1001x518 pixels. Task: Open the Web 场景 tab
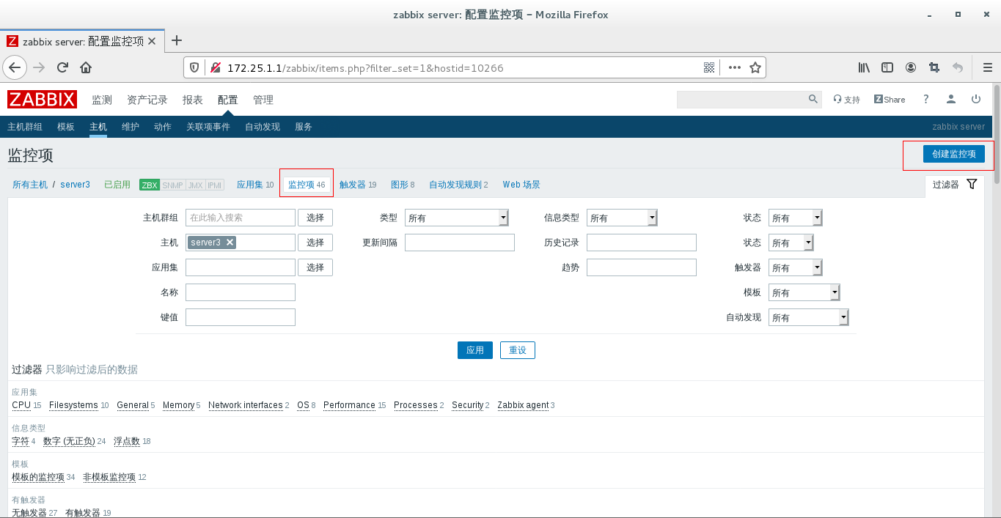pos(521,185)
